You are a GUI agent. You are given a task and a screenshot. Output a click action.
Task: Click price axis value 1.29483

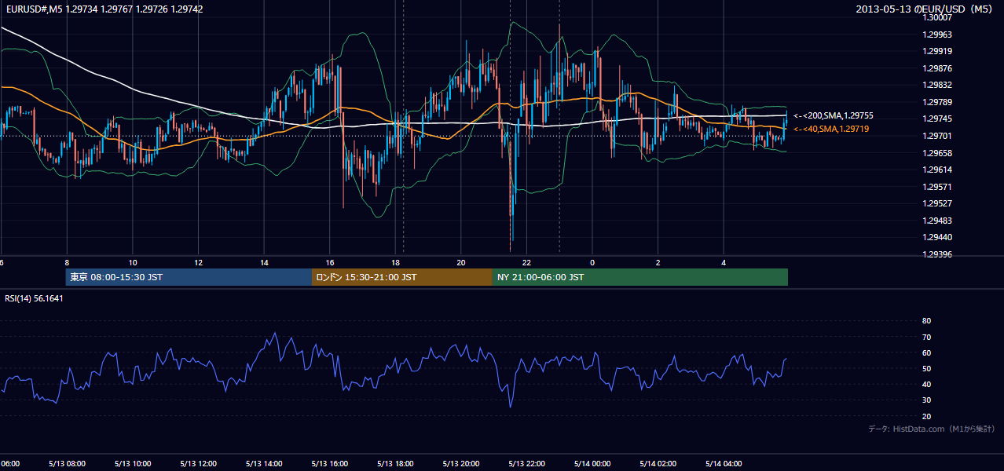click(936, 221)
